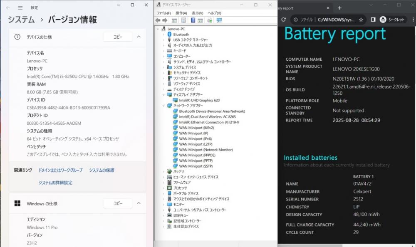The image size is (416, 247).
Task: Go back in the Settings window
Action: coord(8,8)
